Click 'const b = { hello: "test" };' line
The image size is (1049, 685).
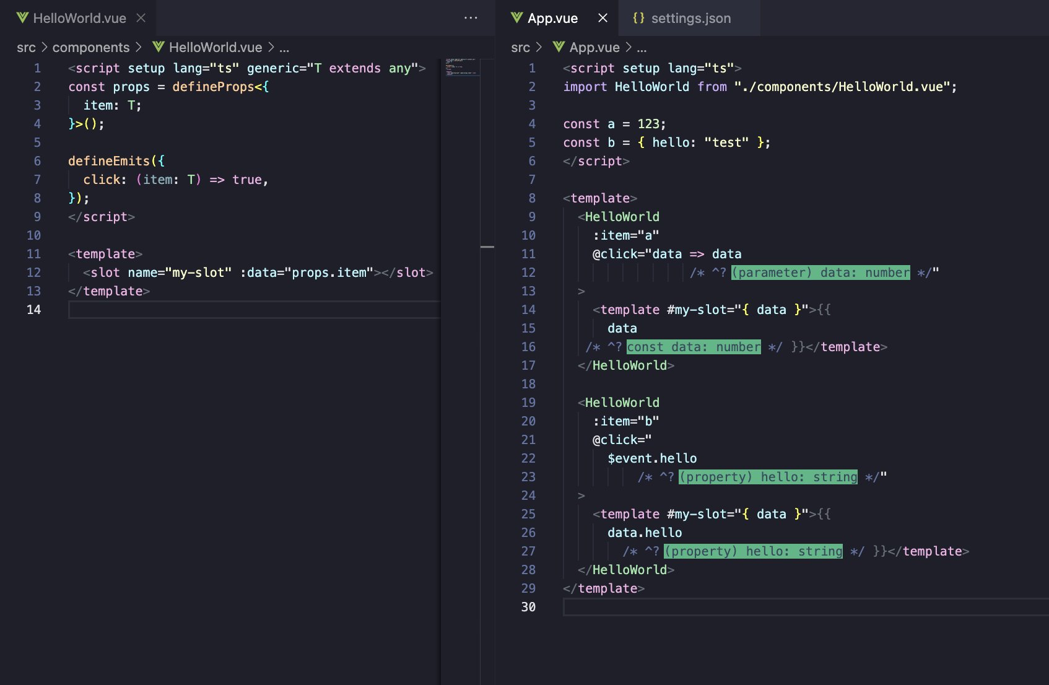[667, 142]
